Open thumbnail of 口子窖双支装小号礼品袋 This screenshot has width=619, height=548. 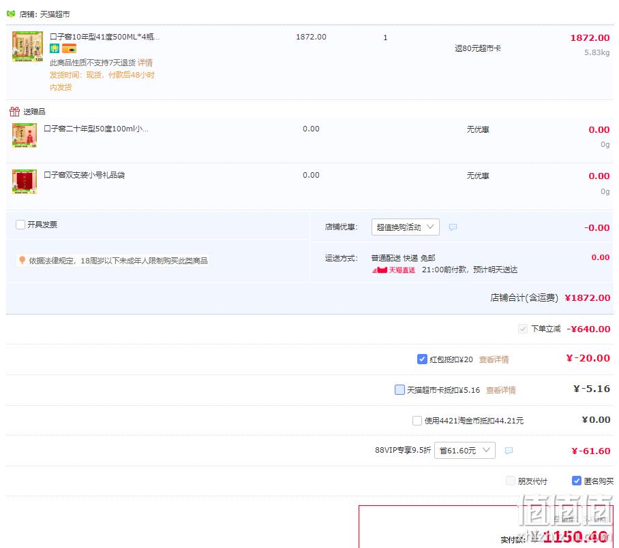coord(25,181)
